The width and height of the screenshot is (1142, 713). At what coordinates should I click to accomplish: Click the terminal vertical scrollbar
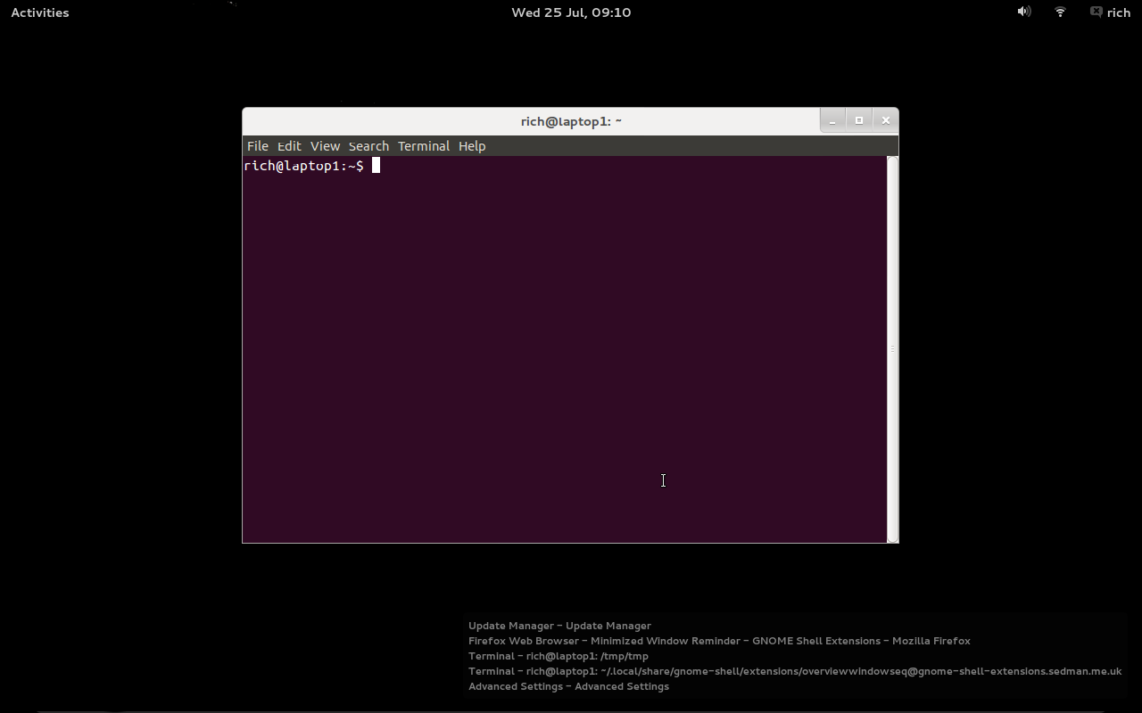click(x=892, y=348)
